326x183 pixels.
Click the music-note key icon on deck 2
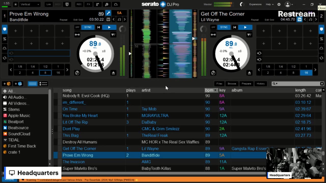point(310,19)
